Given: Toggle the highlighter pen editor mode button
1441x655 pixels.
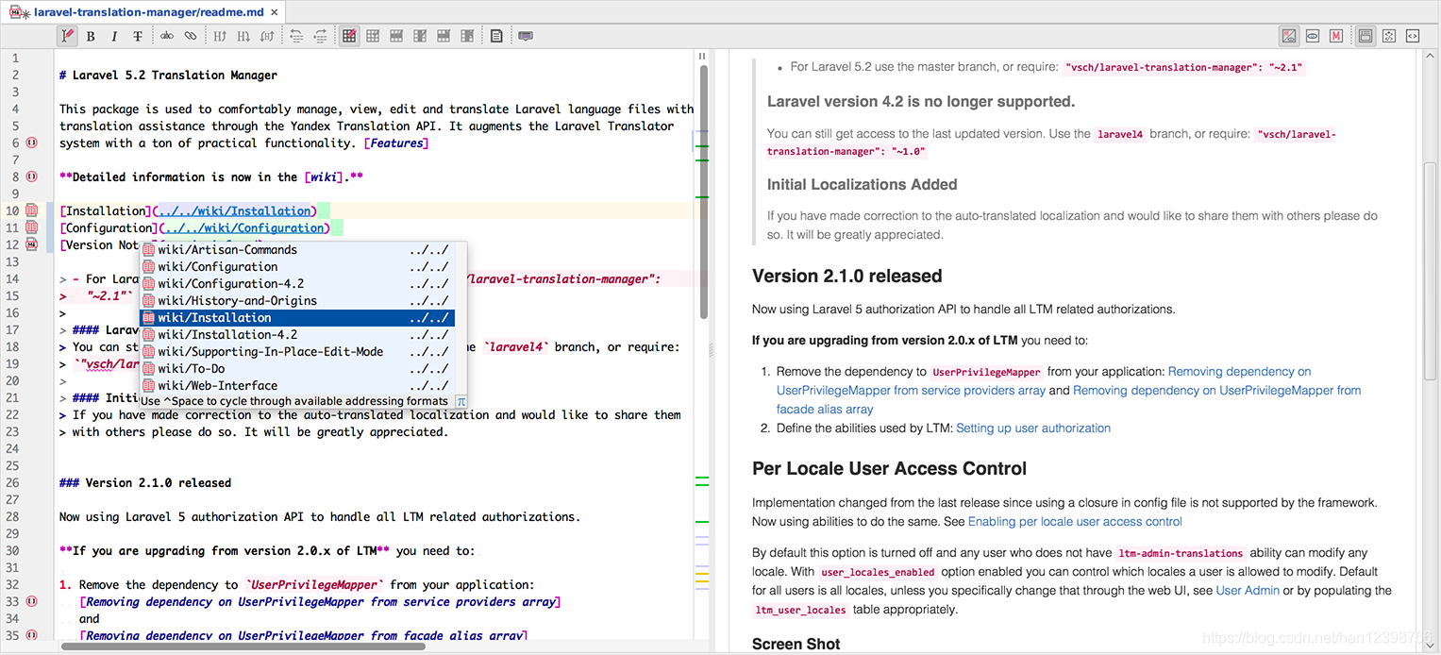Looking at the screenshot, I should pos(67,37).
